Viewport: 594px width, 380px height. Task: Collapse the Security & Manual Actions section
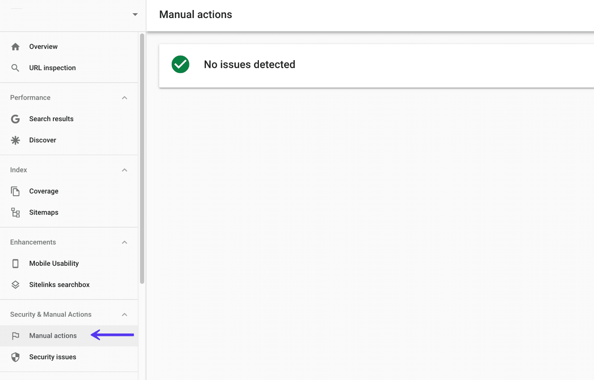click(x=124, y=314)
